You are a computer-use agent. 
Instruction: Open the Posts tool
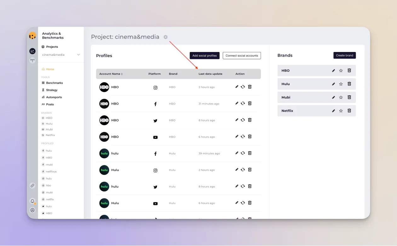tap(48, 104)
